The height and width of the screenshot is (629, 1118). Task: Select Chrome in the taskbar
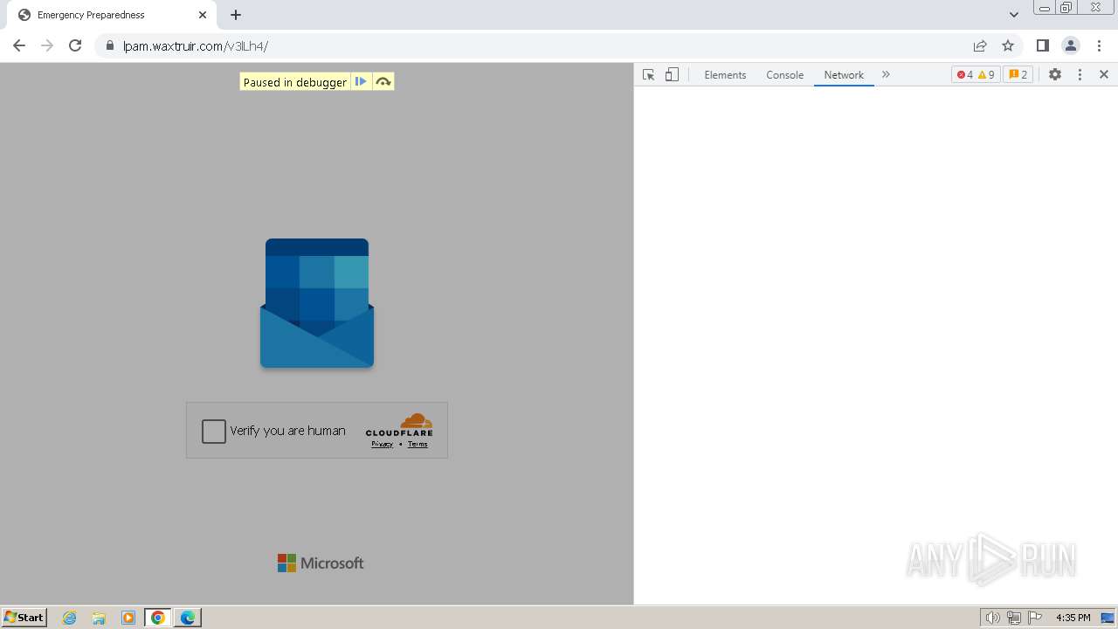[158, 618]
